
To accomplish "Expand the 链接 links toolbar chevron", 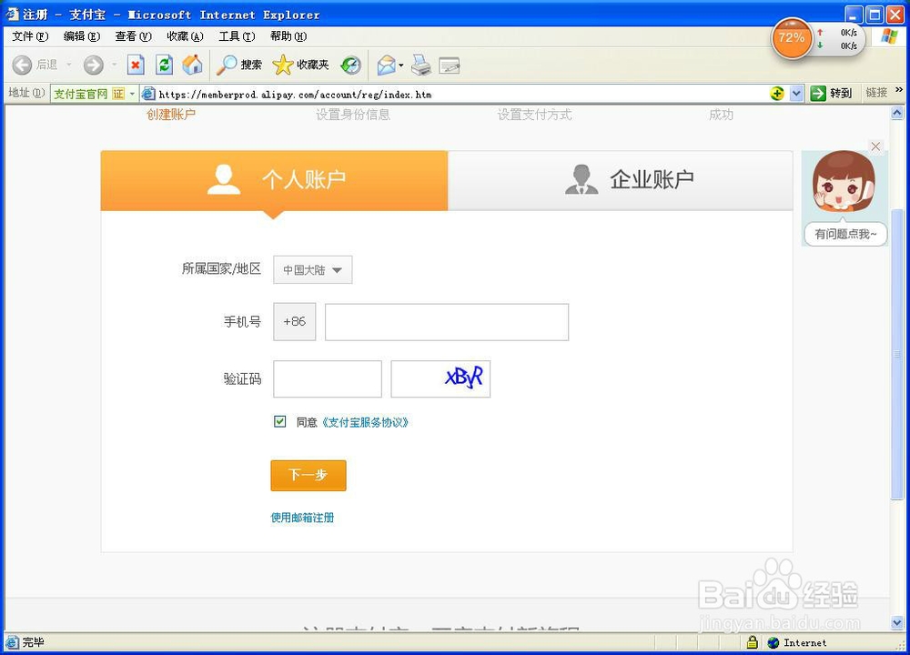I will (899, 89).
